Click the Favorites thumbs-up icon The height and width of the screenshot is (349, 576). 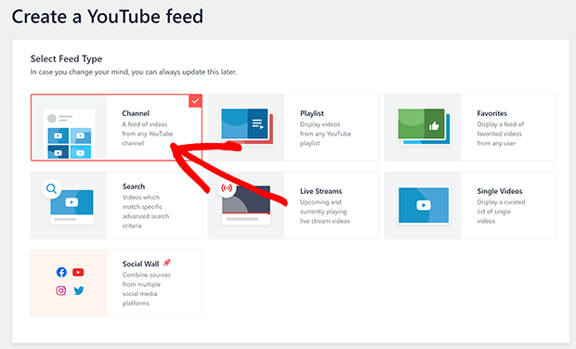pos(434,126)
